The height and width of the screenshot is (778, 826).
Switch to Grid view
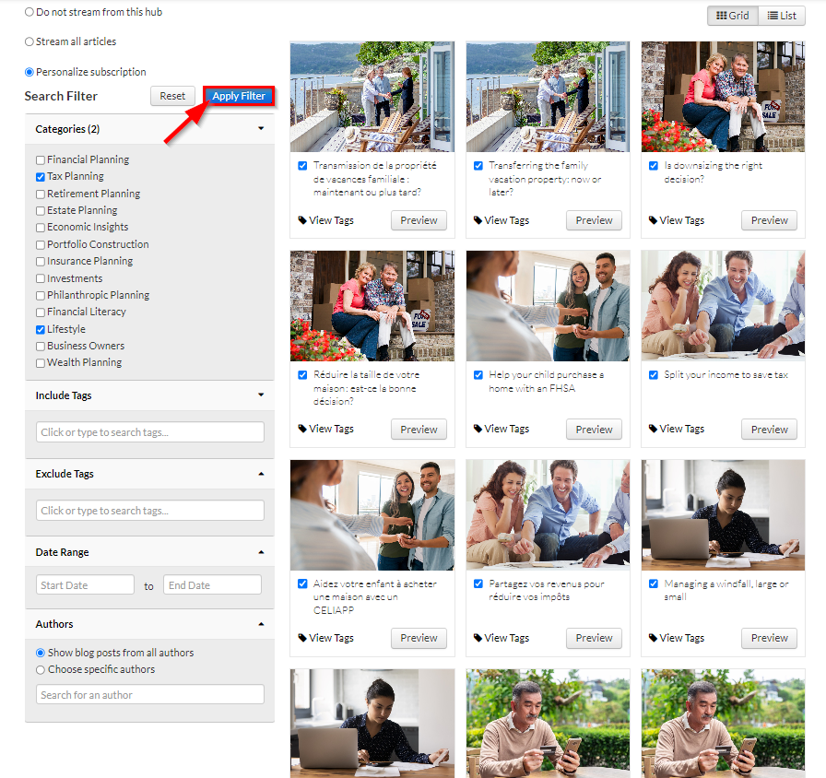pos(732,16)
